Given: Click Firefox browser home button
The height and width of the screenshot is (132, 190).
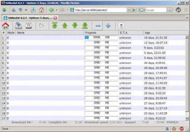Looking at the screenshot, I should [42, 10].
